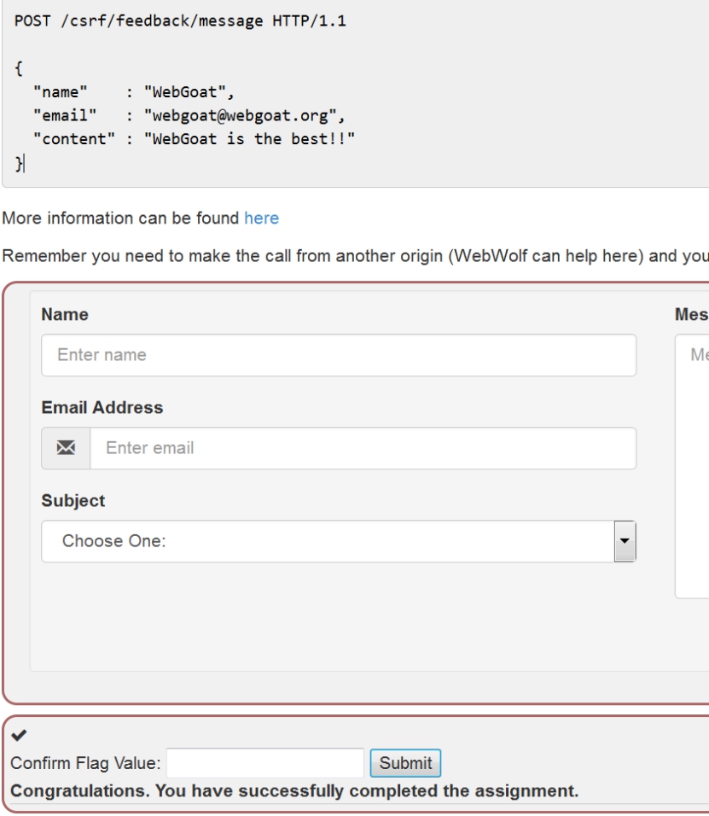Click the 'Congratulations. You have successfully completed' message
Screen dimensions: 709x816
[x=294, y=791]
